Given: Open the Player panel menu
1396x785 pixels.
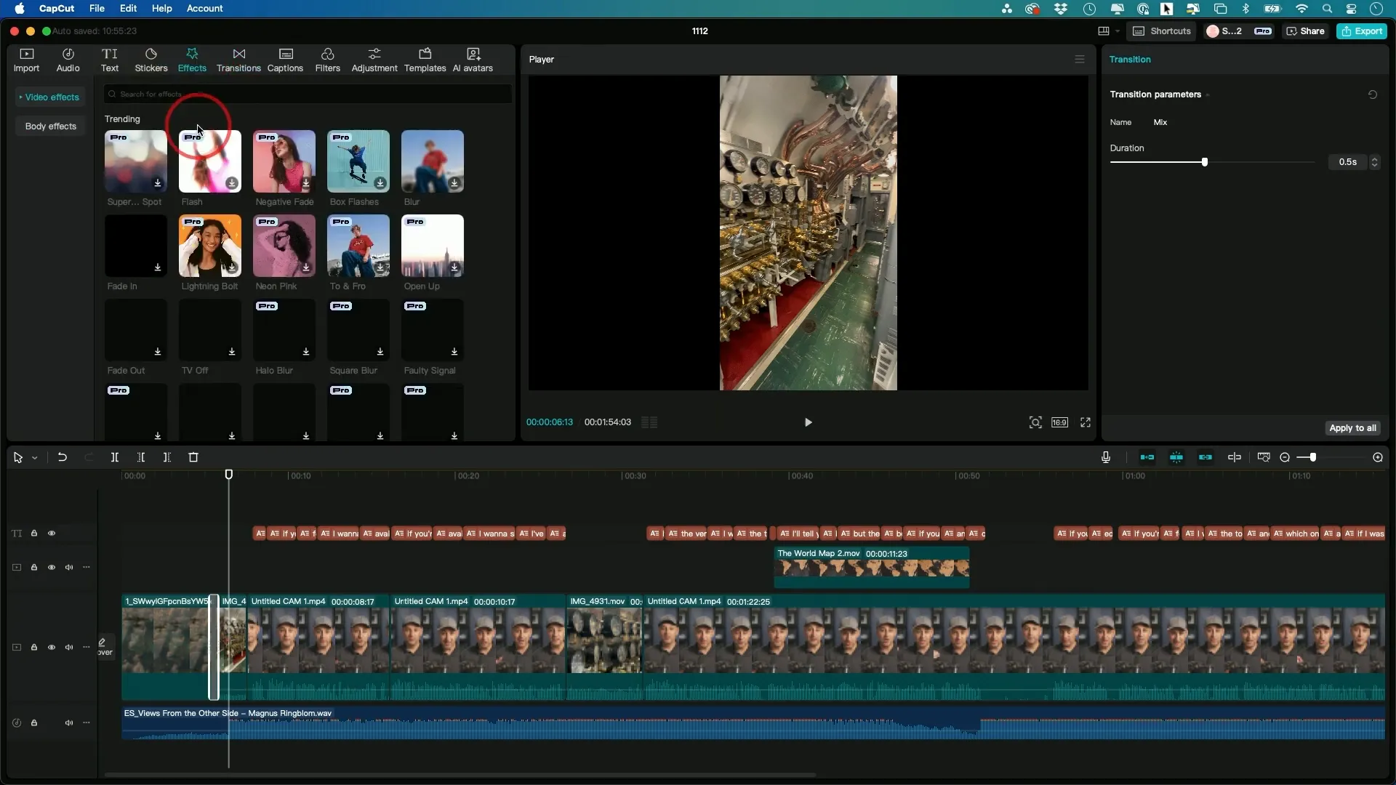Looking at the screenshot, I should click(1080, 60).
